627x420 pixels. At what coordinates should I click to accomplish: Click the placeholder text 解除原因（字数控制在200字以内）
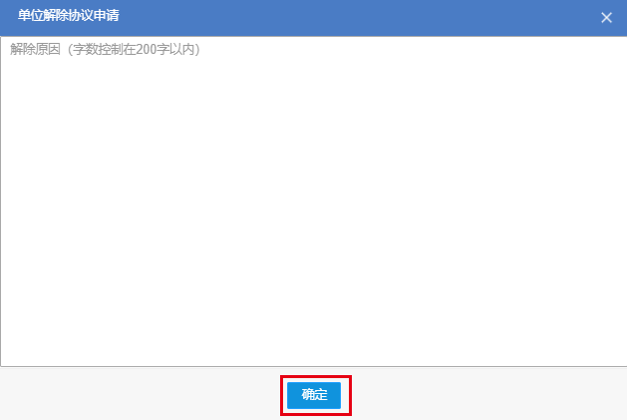pos(105,49)
